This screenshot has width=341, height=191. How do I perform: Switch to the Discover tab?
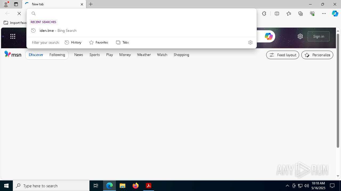coord(36,55)
